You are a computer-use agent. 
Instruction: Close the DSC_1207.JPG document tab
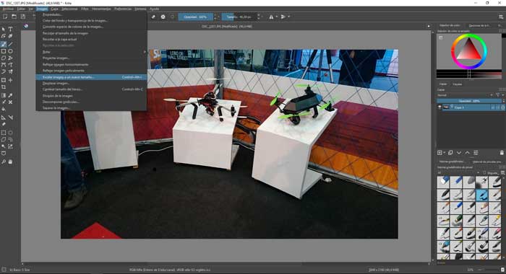coord(429,27)
